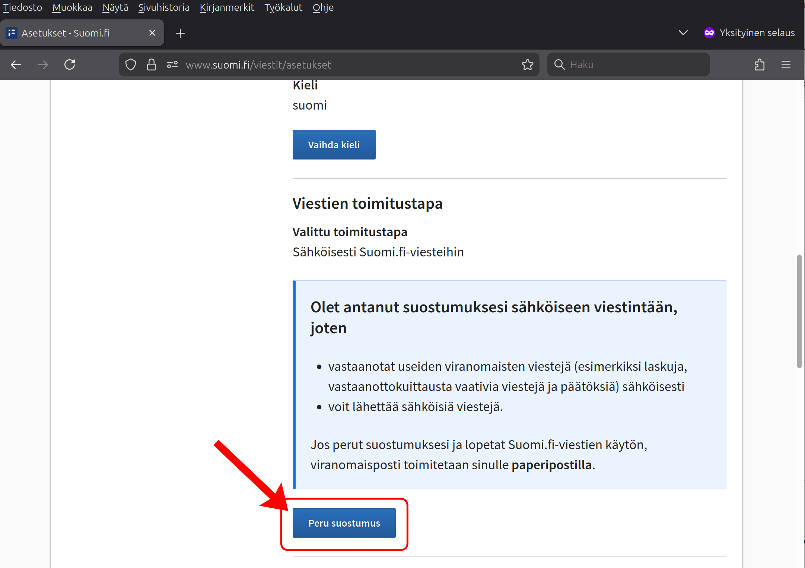Open new tab with plus button
Viewport: 805px width, 568px height.
[x=180, y=33]
